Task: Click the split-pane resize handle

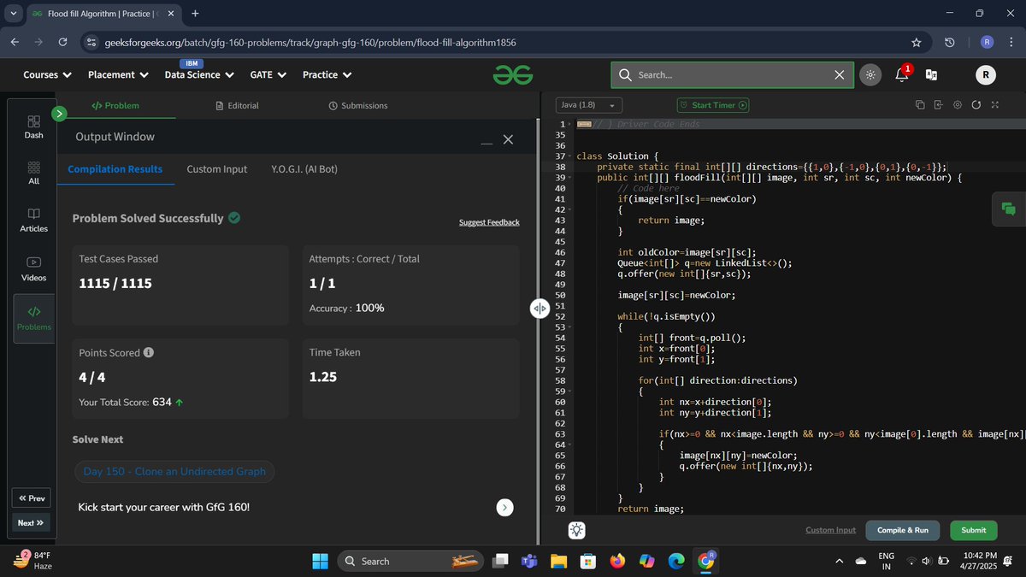Action: 540,309
